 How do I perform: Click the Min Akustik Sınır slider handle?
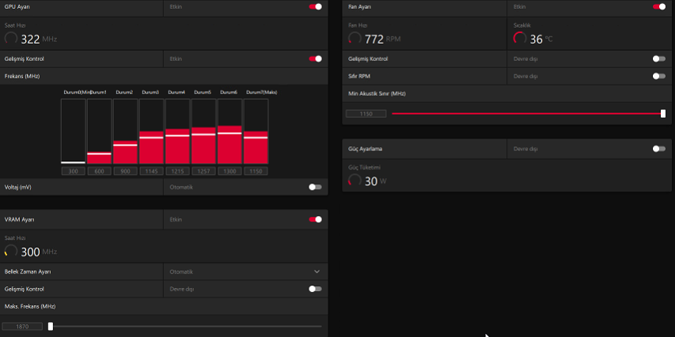[663, 114]
